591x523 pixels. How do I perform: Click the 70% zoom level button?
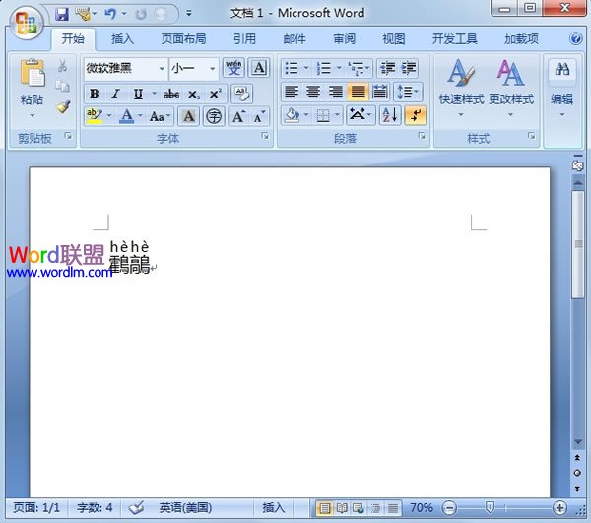[x=421, y=508]
